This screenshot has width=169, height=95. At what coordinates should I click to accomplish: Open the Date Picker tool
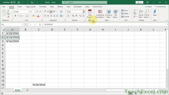(90, 14)
